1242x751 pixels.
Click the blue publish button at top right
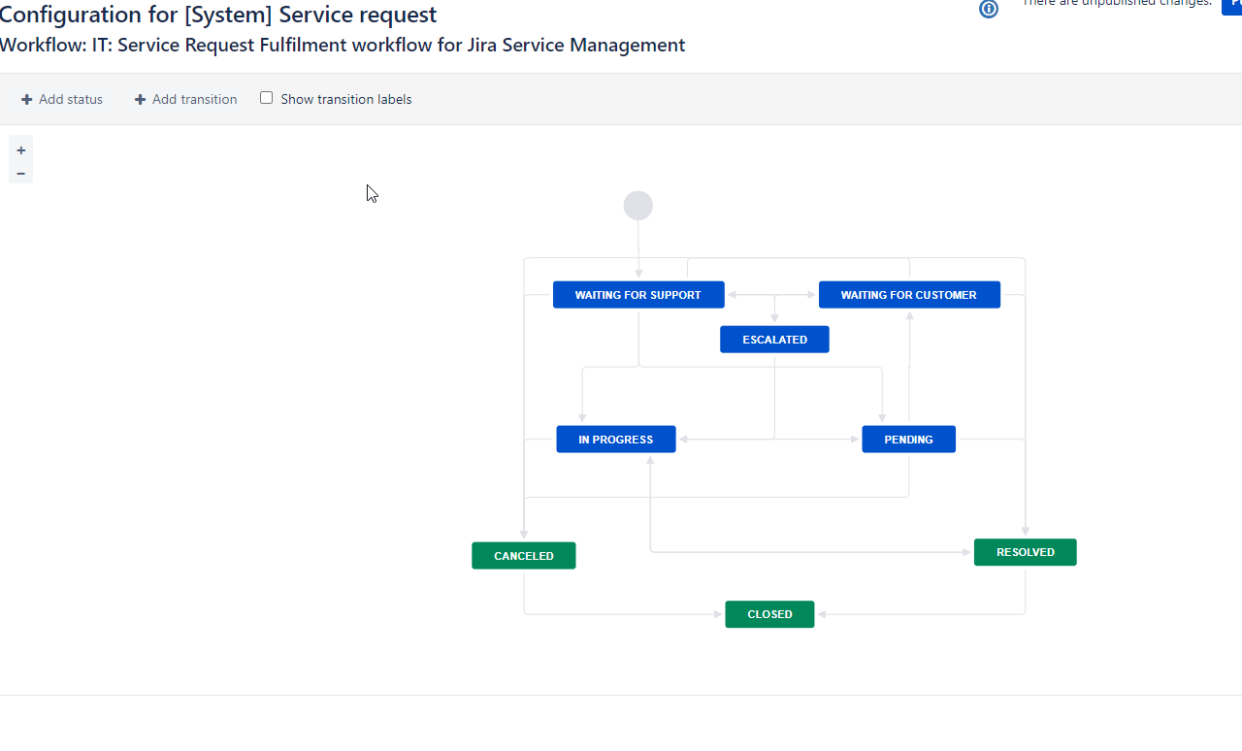coord(1232,7)
